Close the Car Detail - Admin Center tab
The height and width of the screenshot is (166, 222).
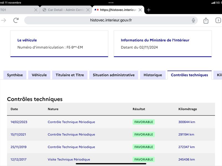click(x=88, y=10)
